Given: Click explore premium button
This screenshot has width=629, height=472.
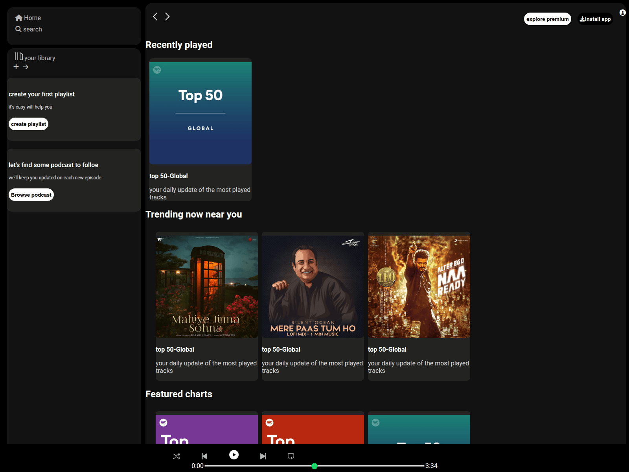Looking at the screenshot, I should coord(547,19).
